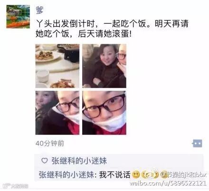Image resolution: width=209 pixels, height=191 pixels.
Task: Reply to the comment 我不说话
Action: click(114, 175)
